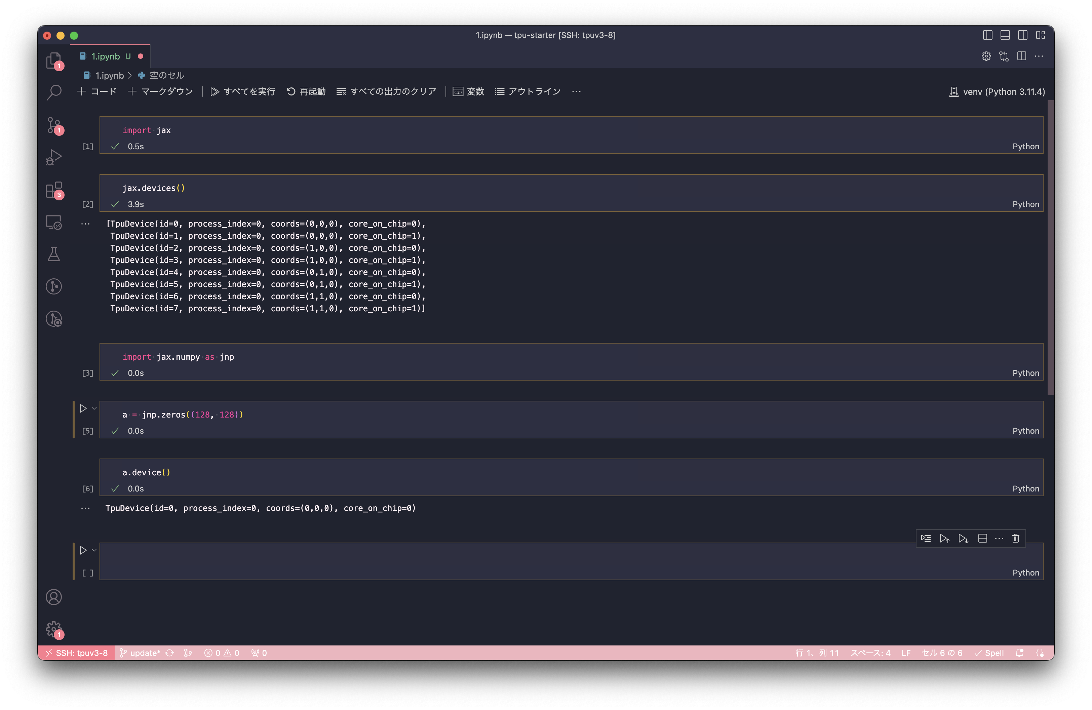Image resolution: width=1092 pixels, height=710 pixels.
Task: Open Run and Debug view
Action: (x=54, y=157)
